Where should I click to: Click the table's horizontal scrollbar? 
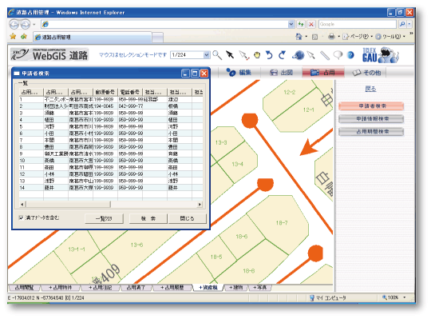pos(111,205)
